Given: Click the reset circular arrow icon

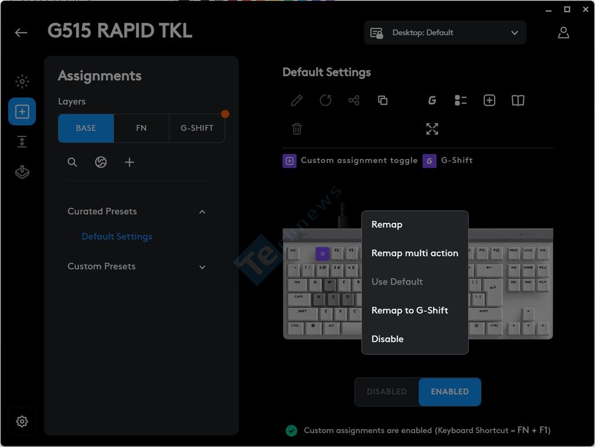Looking at the screenshot, I should 325,100.
